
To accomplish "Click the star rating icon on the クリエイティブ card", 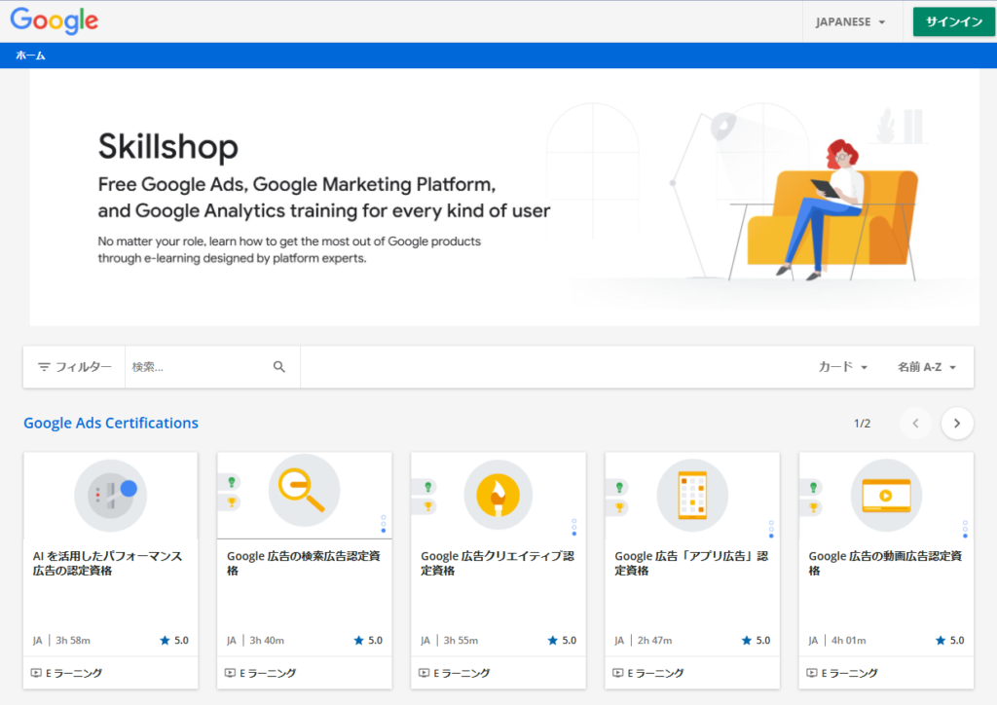I will click(553, 640).
